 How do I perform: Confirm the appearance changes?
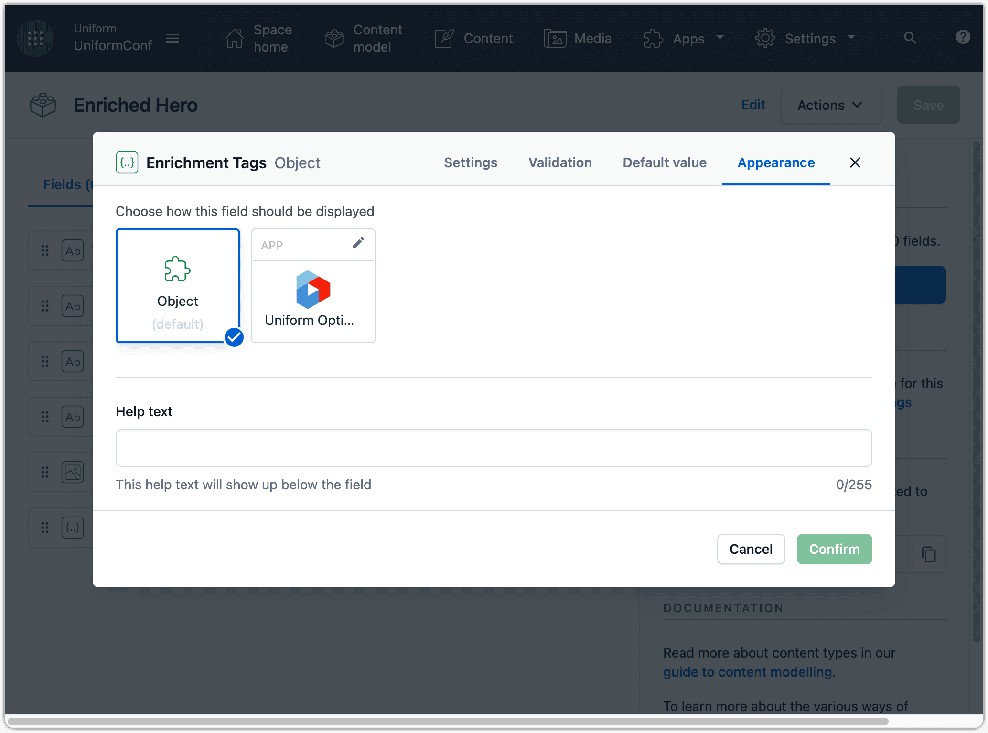(x=834, y=549)
